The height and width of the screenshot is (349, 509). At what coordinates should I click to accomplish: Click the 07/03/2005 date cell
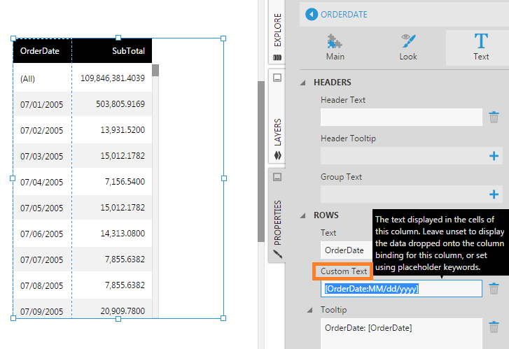click(x=42, y=156)
